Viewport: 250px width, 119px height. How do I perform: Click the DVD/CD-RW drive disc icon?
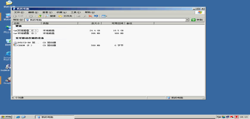[15, 43]
